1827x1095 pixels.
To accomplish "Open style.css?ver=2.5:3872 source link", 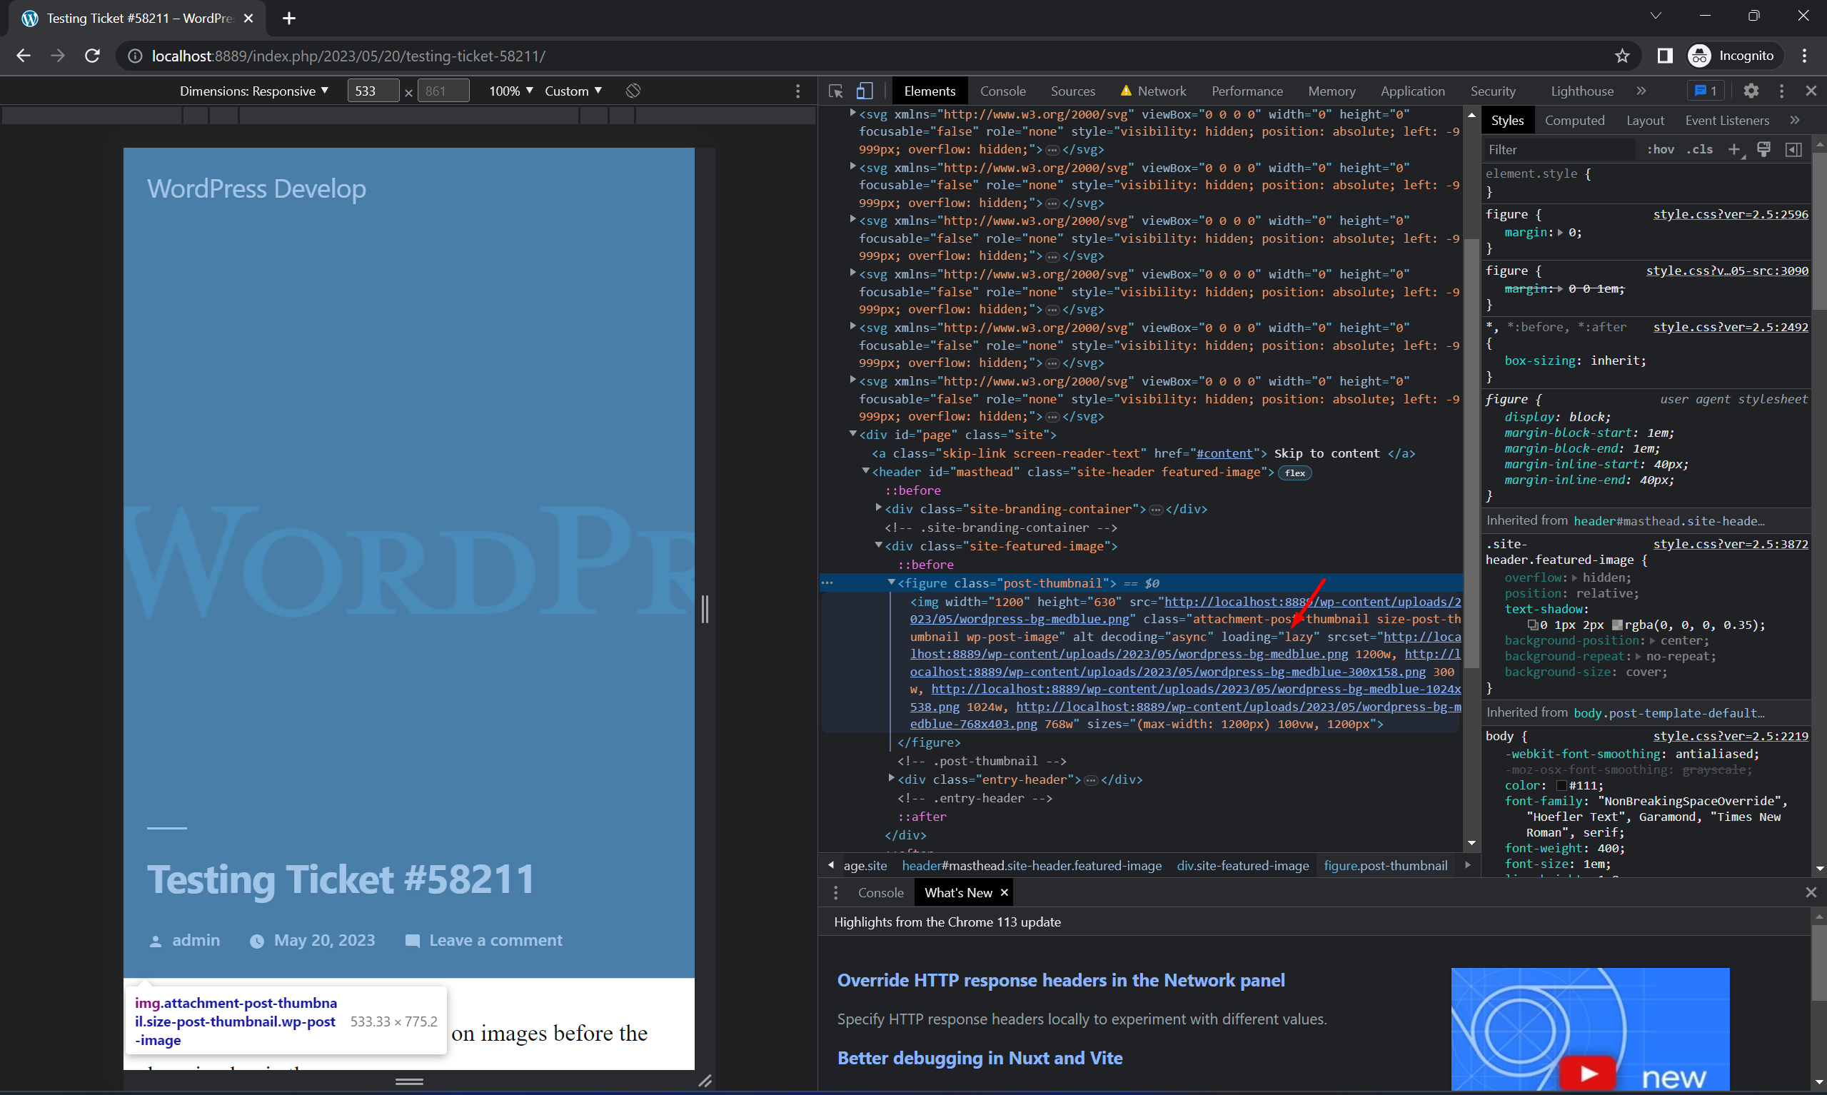I will [1731, 544].
